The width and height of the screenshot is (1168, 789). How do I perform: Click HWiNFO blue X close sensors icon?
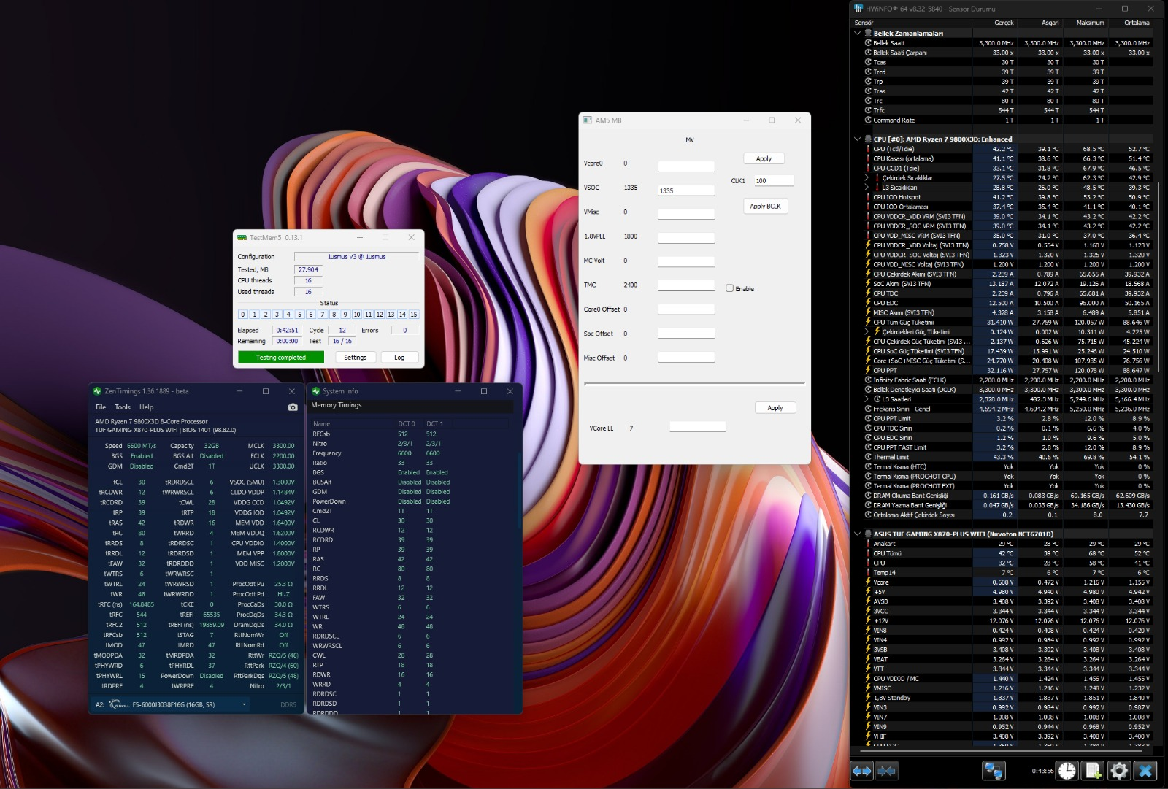coord(1145,771)
